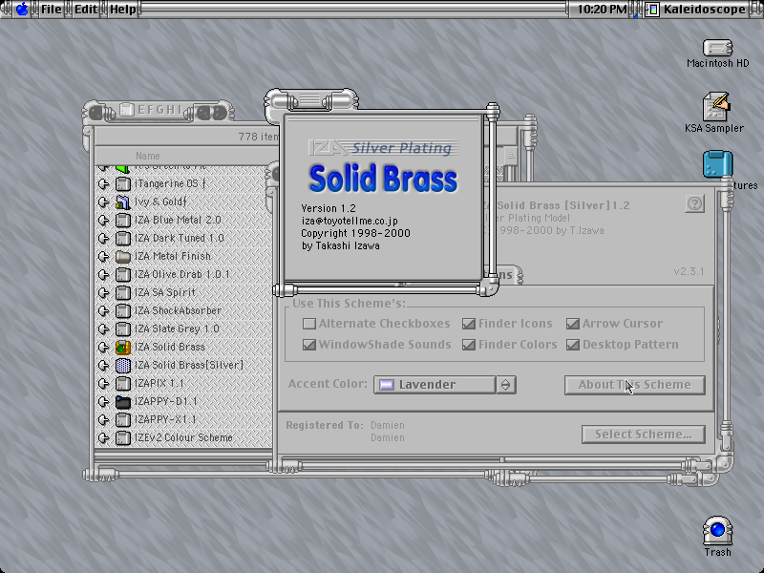Select the IZA Olive Drab 1.0.1 icon
764x573 pixels.
tap(123, 274)
